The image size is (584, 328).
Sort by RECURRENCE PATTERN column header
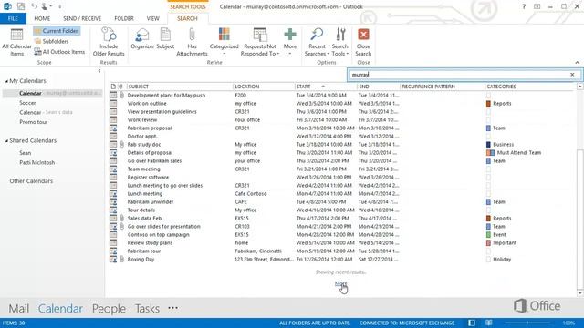point(442,87)
